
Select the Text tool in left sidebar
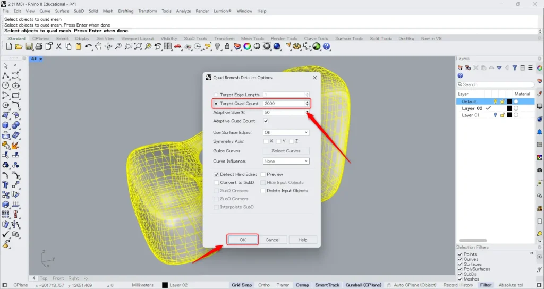click(5, 184)
